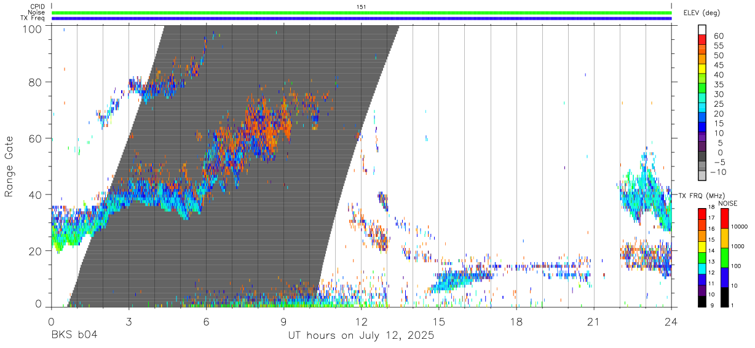Click the green Noise bar
The height and width of the screenshot is (348, 755).
362,12
